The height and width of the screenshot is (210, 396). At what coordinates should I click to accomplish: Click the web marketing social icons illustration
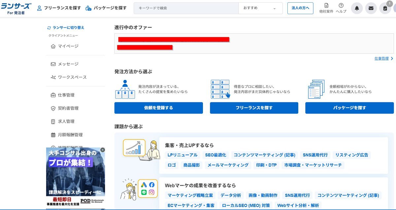click(138, 189)
